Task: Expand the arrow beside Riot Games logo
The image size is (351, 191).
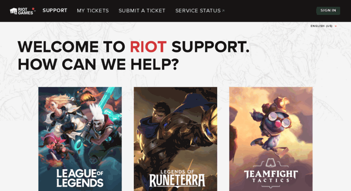Action: click(35, 11)
